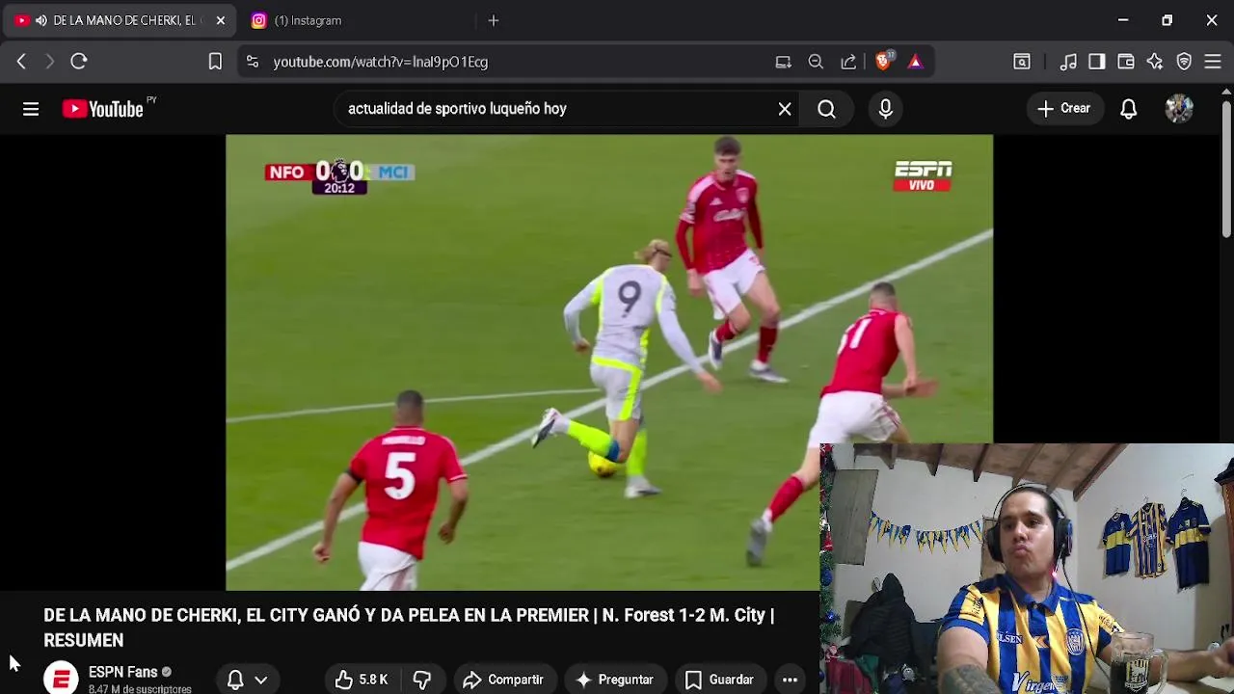The width and height of the screenshot is (1234, 694).
Task: Reload the current page
Action: click(79, 62)
